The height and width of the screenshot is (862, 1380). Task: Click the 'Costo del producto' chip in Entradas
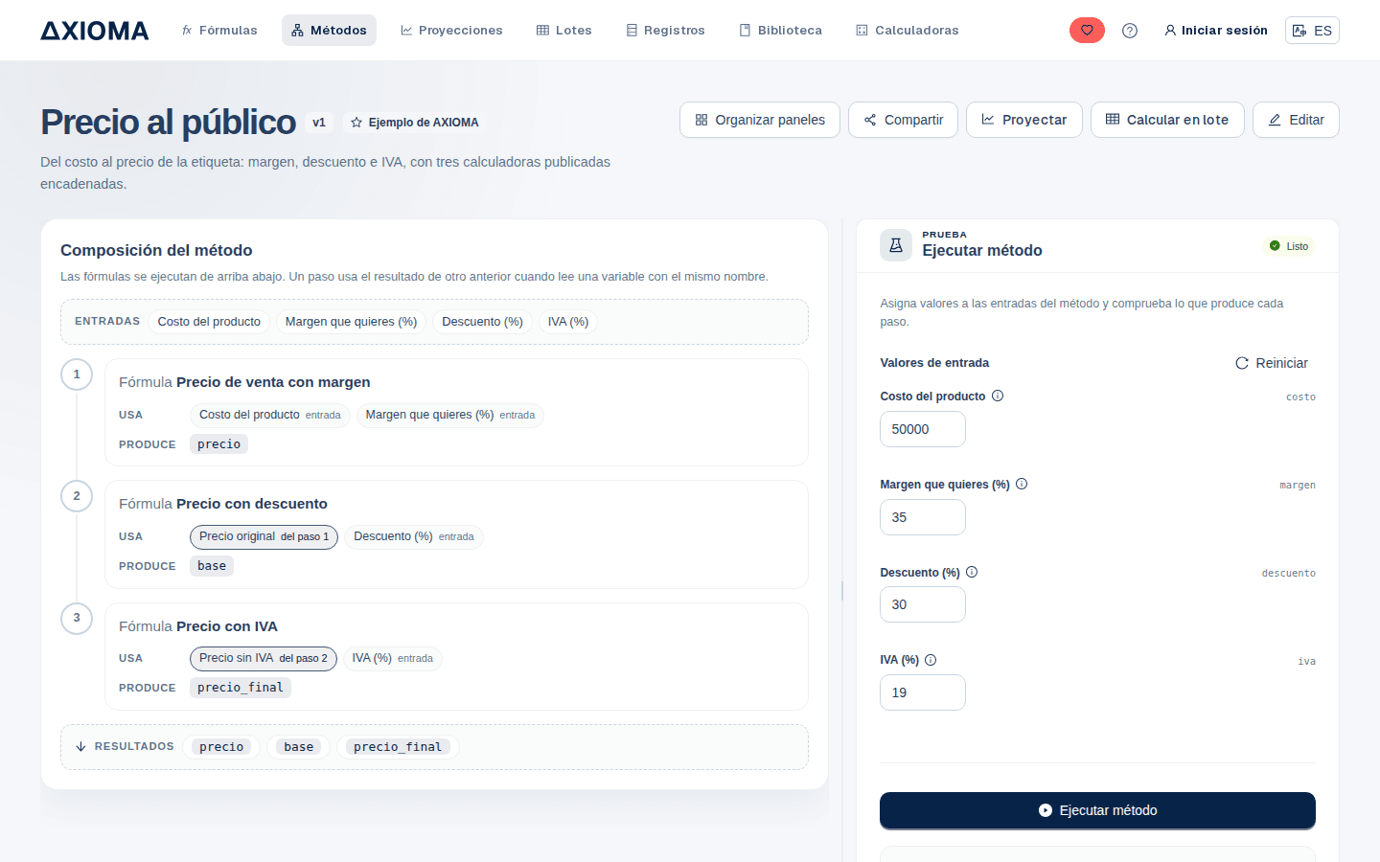209,322
